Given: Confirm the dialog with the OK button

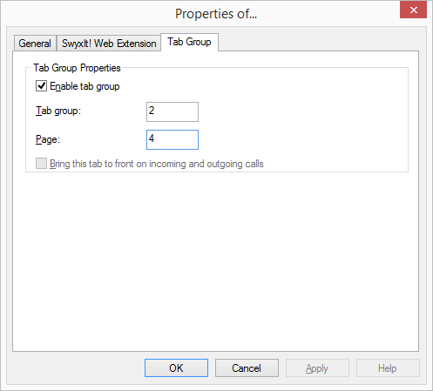Looking at the screenshot, I should [176, 368].
